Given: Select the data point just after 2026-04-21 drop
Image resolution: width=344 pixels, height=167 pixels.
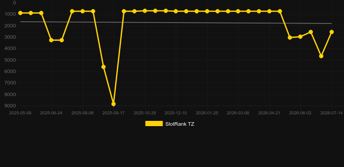Looking at the screenshot, I should click(290, 37).
